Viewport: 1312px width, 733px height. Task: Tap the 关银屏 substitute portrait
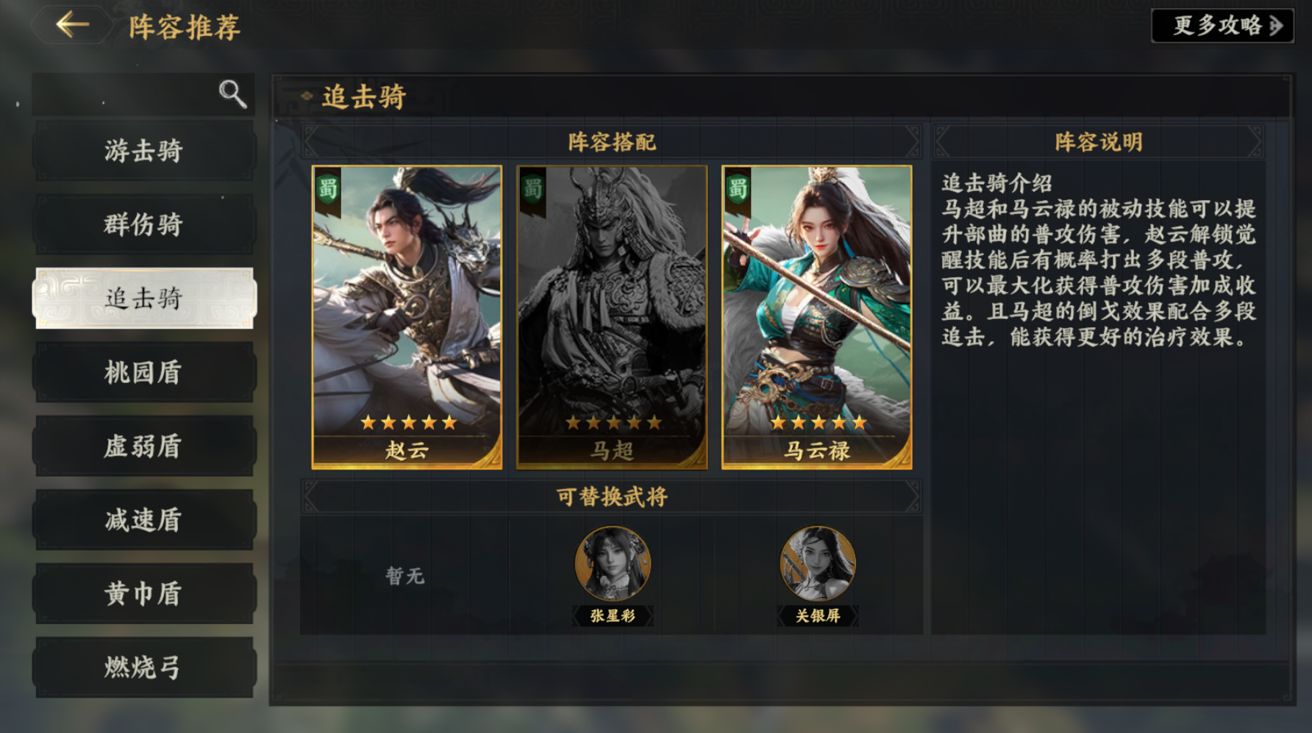click(818, 564)
